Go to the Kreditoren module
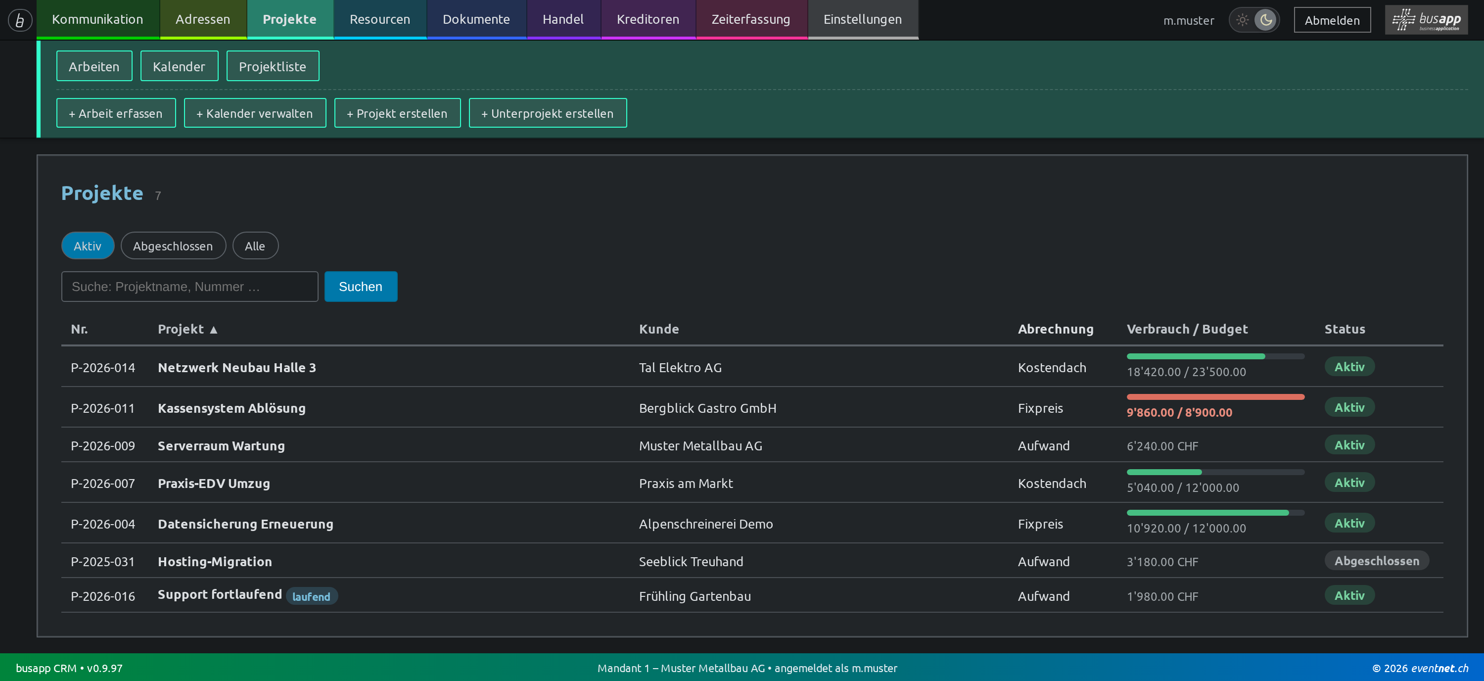This screenshot has height=681, width=1484. [648, 20]
